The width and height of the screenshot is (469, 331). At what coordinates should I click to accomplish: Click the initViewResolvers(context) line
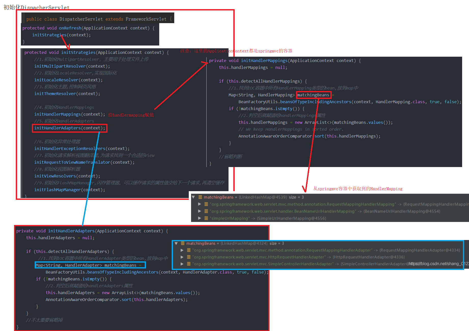tap(67, 176)
